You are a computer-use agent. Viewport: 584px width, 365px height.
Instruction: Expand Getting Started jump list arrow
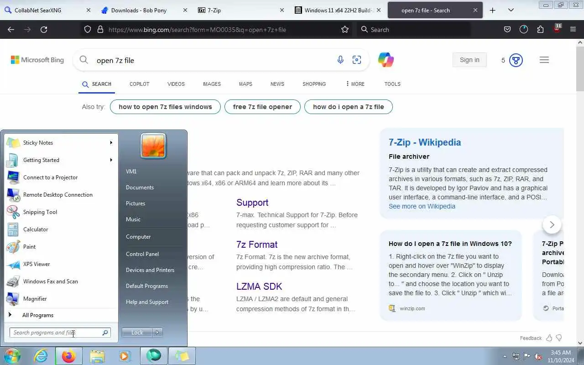[111, 160]
